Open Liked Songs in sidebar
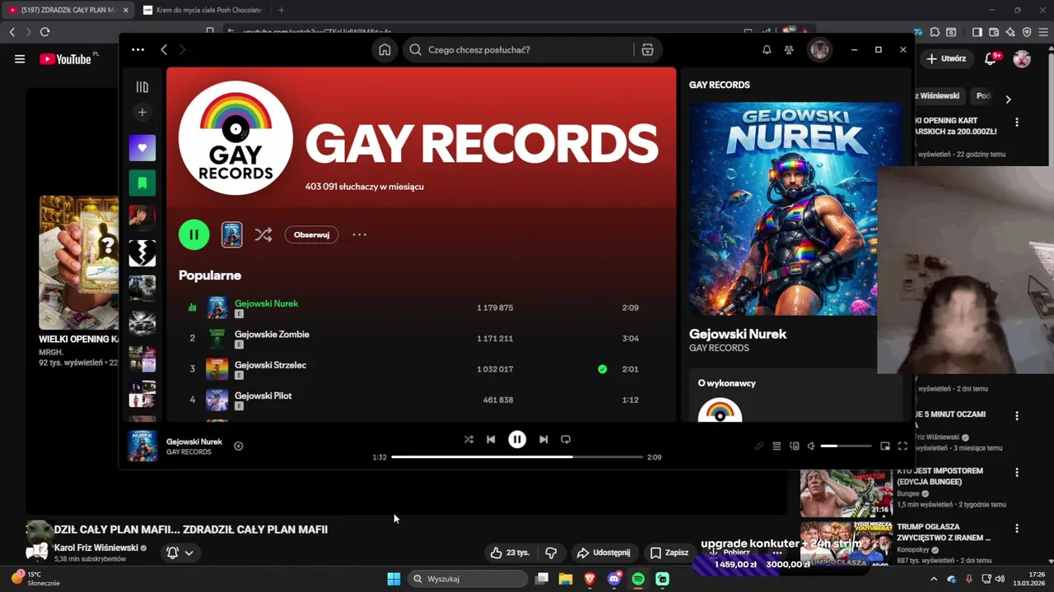 142,148
